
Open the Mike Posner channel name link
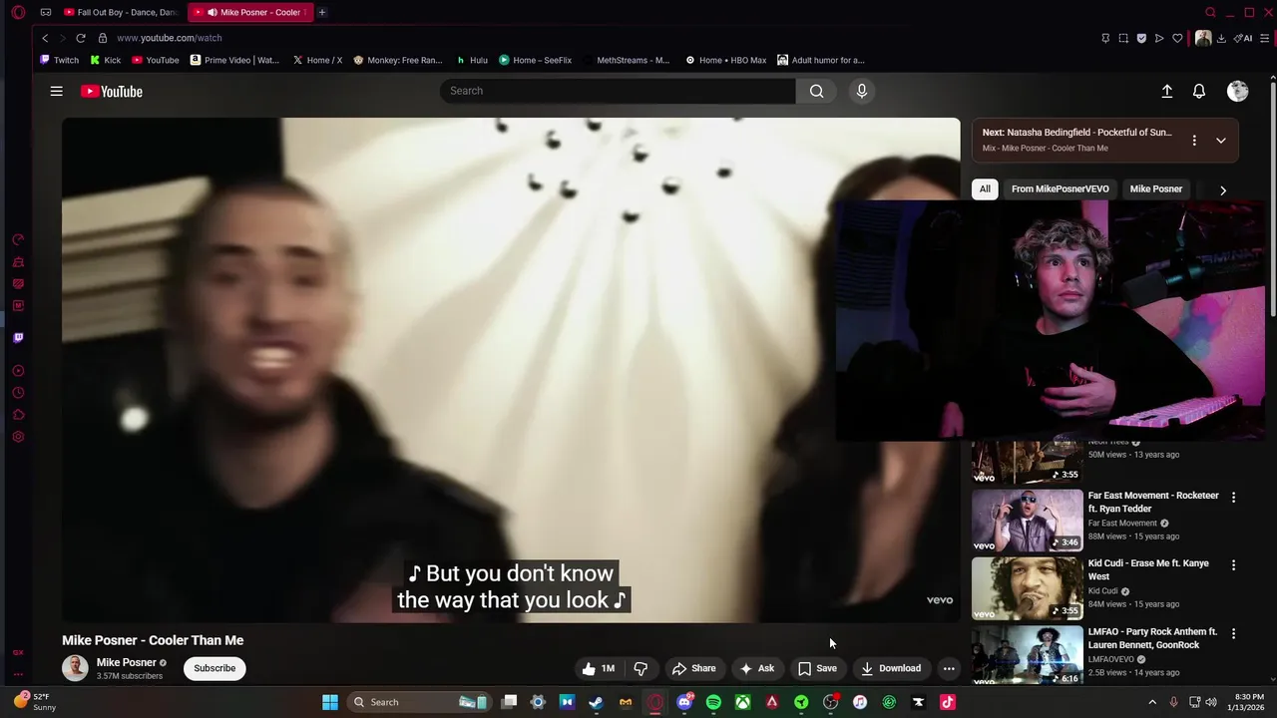point(126,662)
